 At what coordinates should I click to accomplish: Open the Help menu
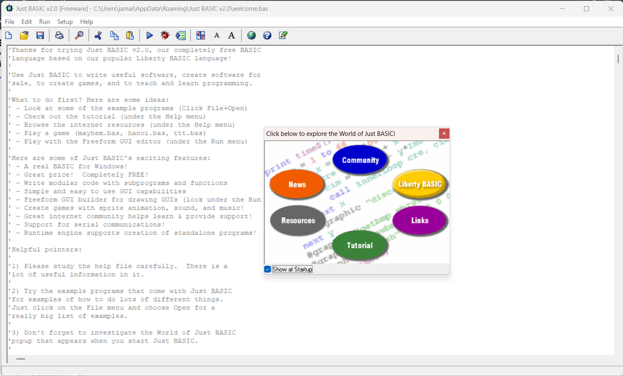click(x=86, y=22)
